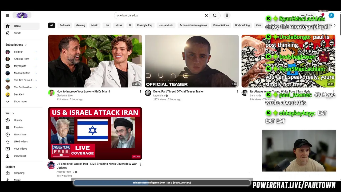341x192 pixels.
Task: Open Watch later list
Action: (x=22, y=134)
